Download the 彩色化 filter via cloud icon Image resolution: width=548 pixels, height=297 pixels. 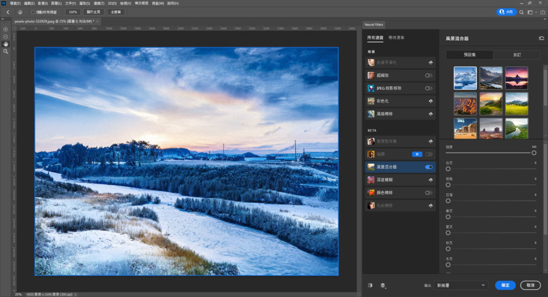pos(431,101)
